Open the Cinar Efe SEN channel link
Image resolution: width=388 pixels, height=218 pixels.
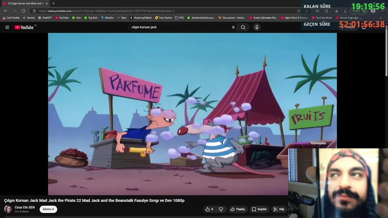(x=25, y=207)
